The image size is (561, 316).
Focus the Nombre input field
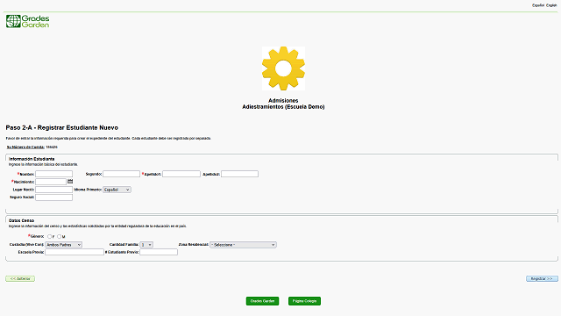coord(54,174)
